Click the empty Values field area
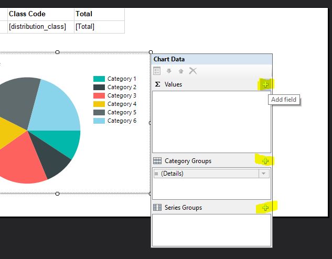 click(x=211, y=121)
